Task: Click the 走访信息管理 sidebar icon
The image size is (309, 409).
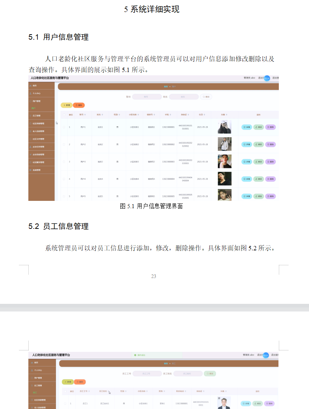Action: [x=31, y=155]
